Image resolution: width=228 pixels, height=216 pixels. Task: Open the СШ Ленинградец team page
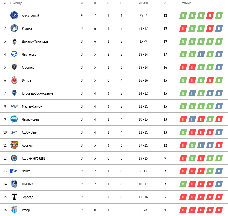33,158
